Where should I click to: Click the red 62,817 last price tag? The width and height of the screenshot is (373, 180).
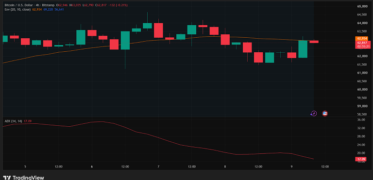tap(361, 43)
